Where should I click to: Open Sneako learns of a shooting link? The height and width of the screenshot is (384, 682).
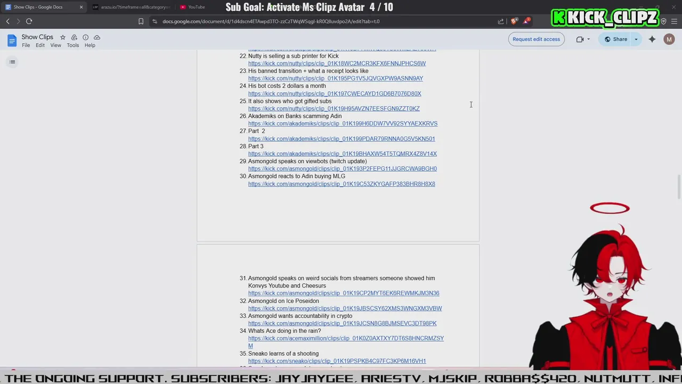click(x=337, y=361)
